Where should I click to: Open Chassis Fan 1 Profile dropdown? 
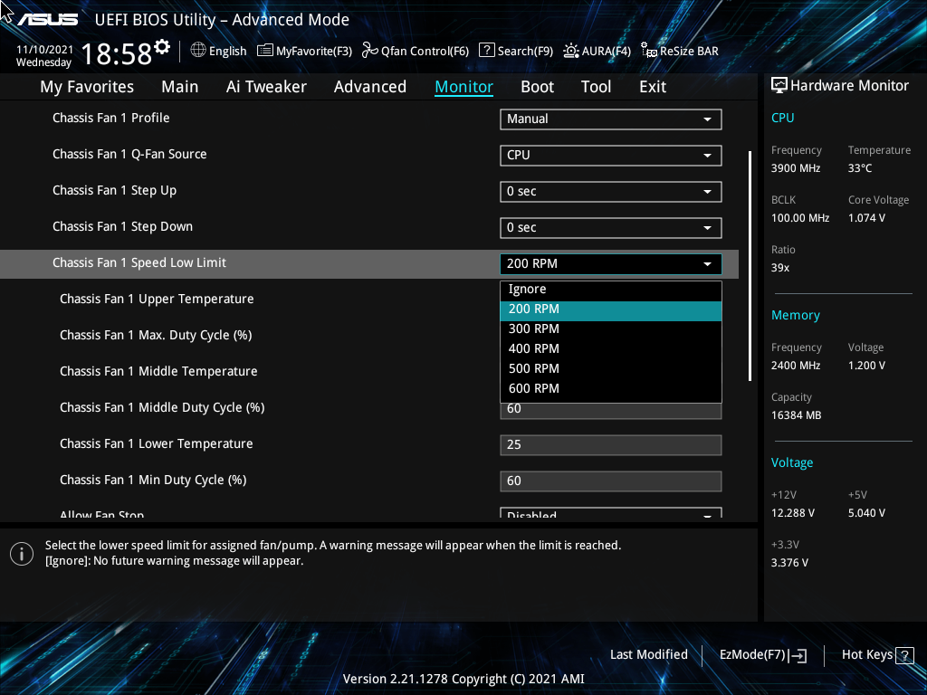(x=611, y=119)
